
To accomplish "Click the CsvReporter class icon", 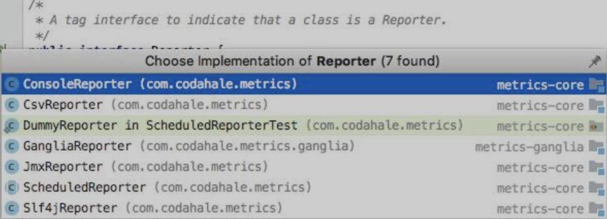I will (12, 105).
